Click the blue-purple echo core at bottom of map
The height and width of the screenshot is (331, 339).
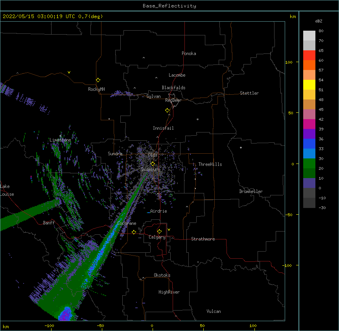[x=66, y=314]
